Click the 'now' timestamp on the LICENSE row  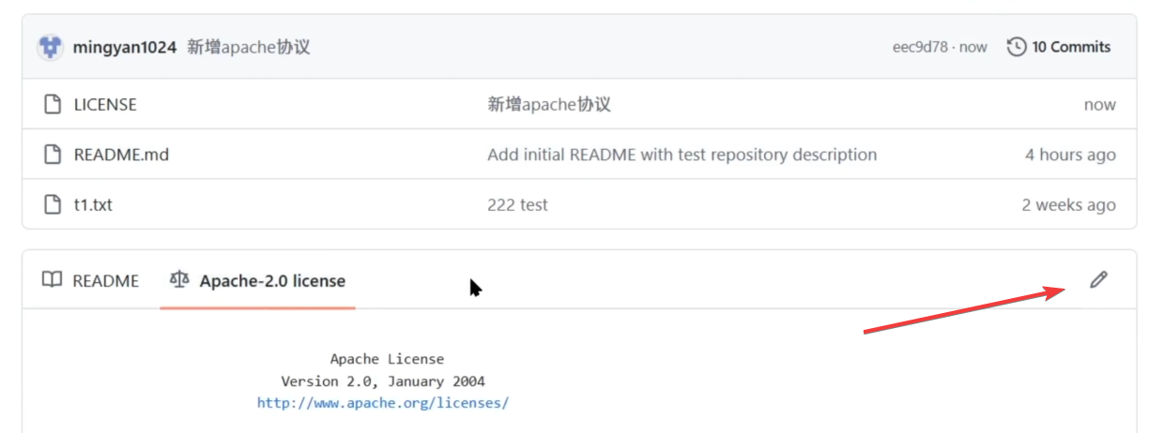(1099, 105)
